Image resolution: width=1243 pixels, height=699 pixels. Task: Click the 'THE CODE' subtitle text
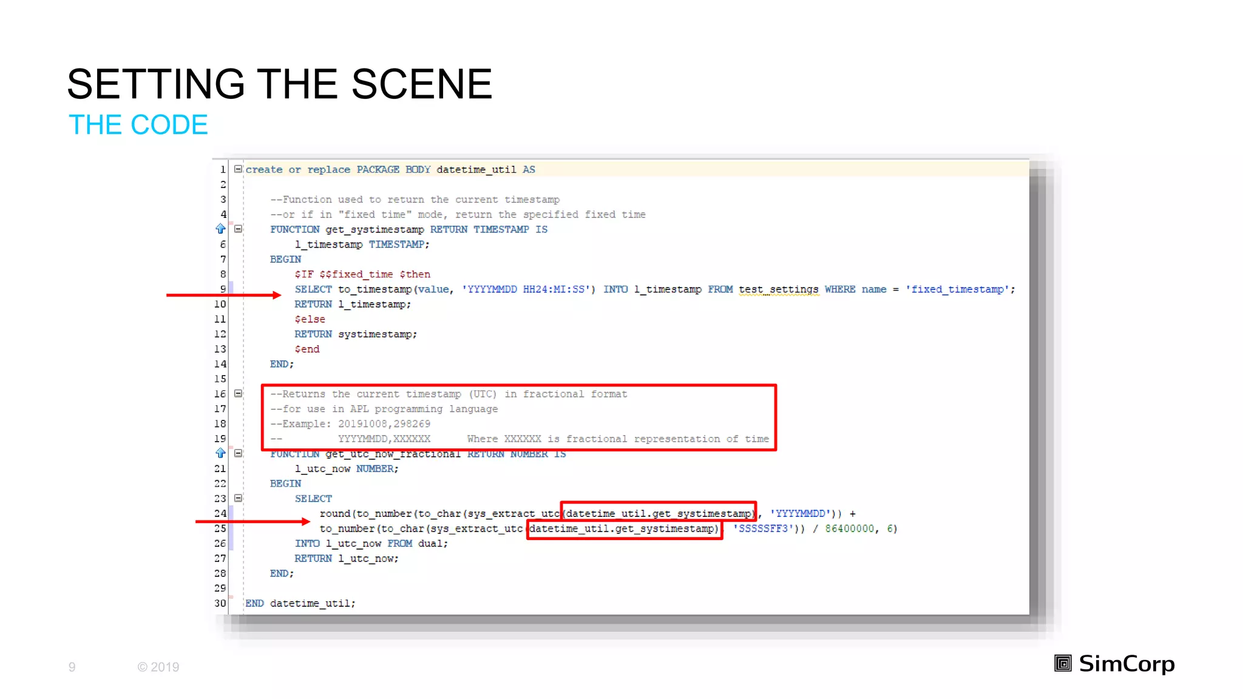click(x=138, y=125)
